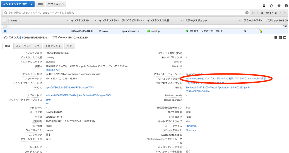Click the flask experiments icon
Image resolution: width=289 pixels, height=153 pixels.
tap(264, 6)
